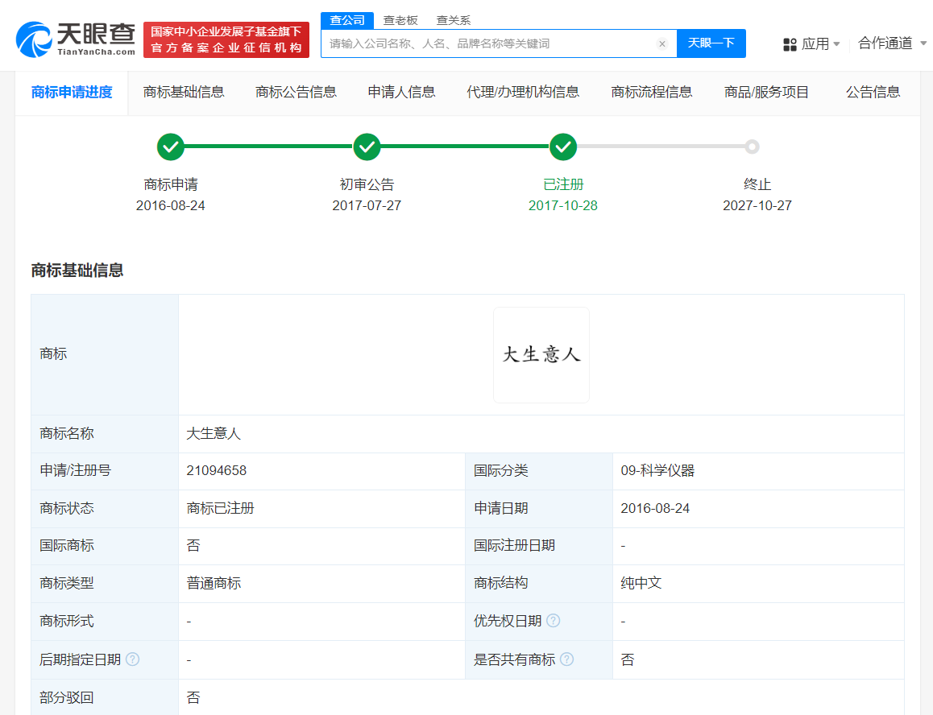Expand the 合作通道 dropdown arrow
The image size is (933, 715).
(923, 43)
